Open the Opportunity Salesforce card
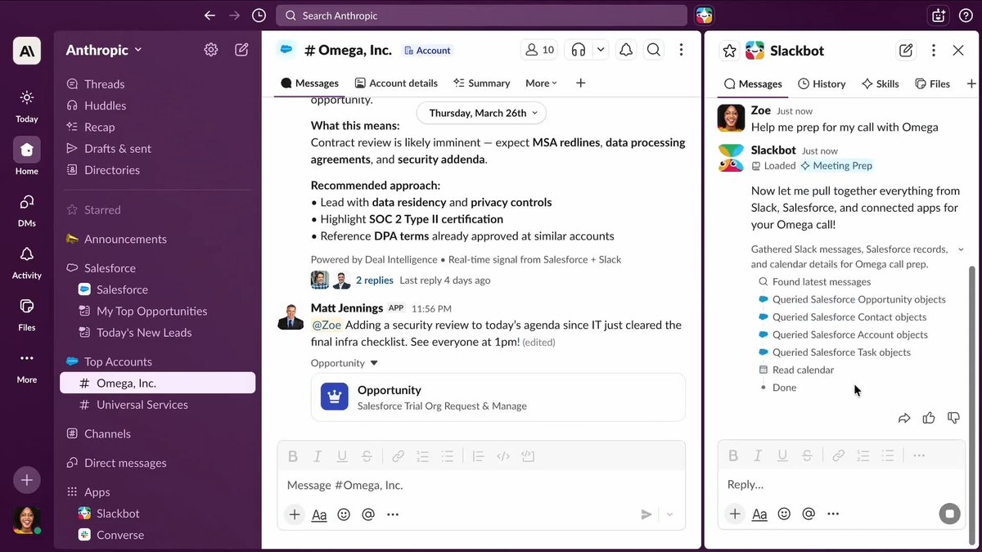 coord(498,397)
